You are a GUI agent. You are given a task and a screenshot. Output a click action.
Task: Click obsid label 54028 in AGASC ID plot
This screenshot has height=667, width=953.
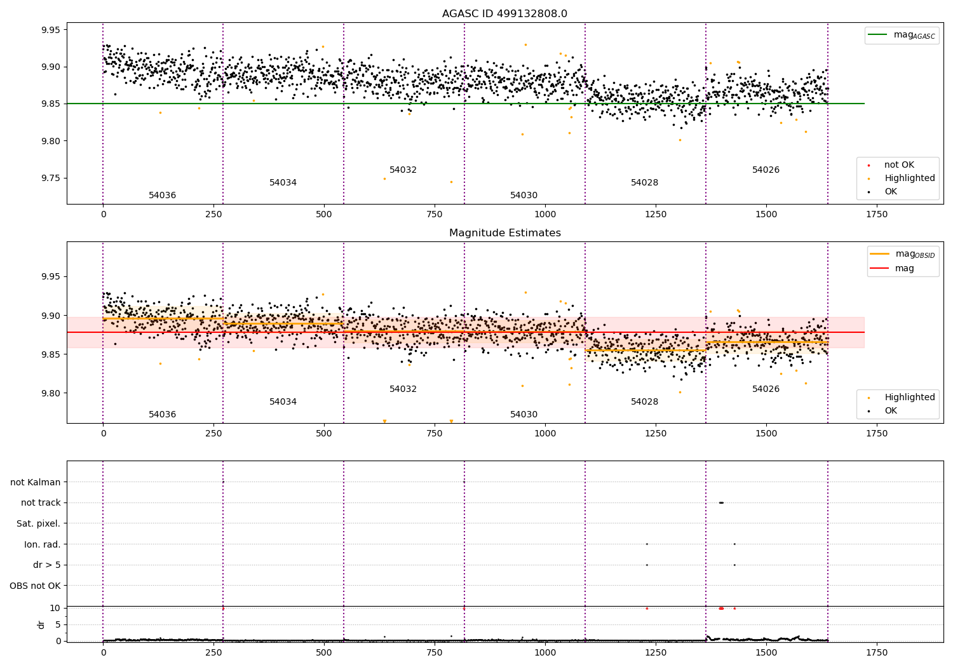coord(645,183)
